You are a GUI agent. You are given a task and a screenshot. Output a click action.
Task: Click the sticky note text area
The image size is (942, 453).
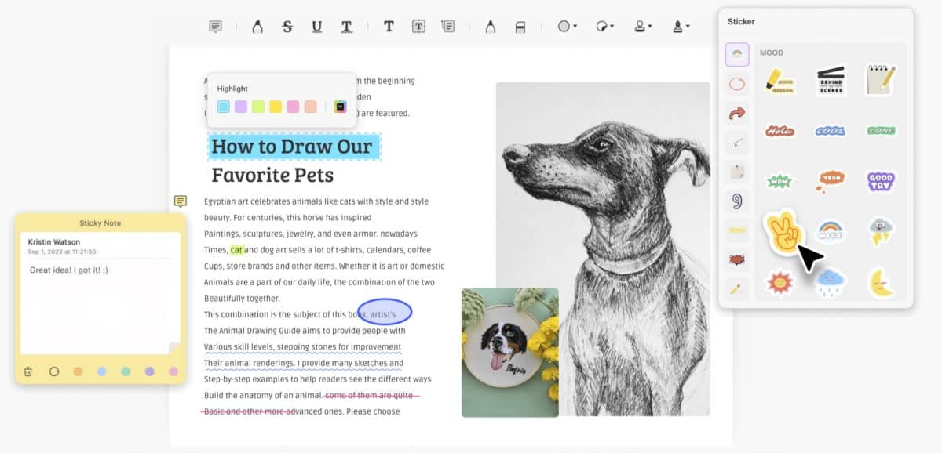[98, 306]
